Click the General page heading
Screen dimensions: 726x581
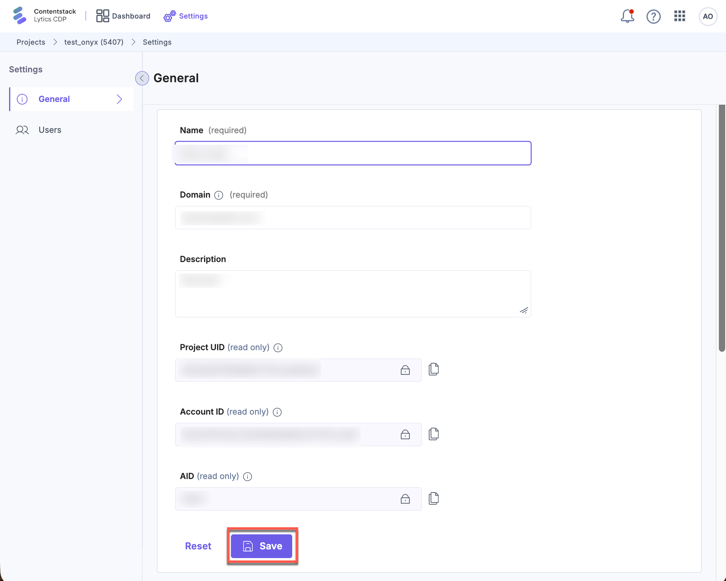(176, 78)
